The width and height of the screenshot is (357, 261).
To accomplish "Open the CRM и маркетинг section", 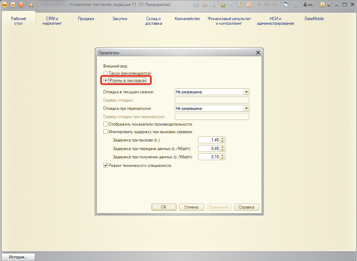I will [52, 21].
